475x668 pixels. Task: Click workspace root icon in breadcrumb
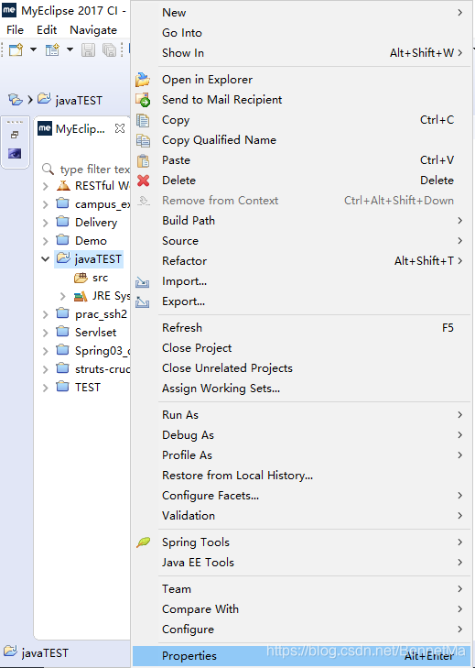click(x=16, y=100)
